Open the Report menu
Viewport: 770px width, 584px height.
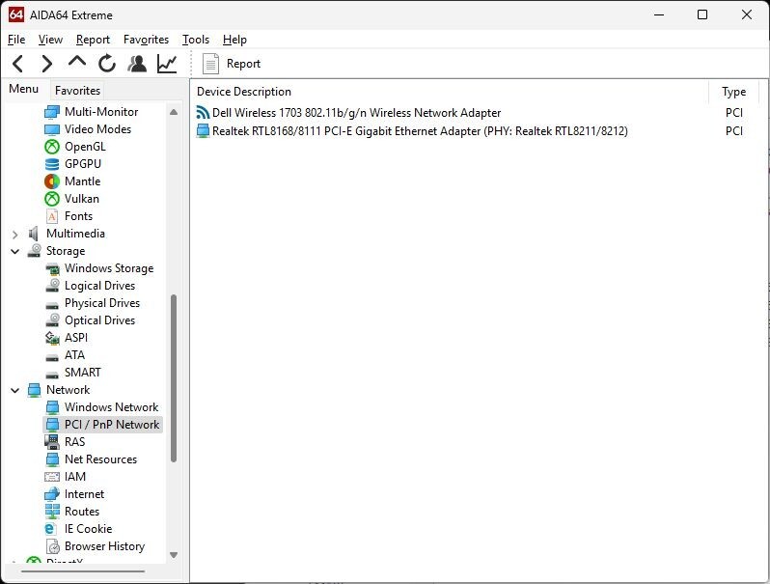(x=93, y=40)
